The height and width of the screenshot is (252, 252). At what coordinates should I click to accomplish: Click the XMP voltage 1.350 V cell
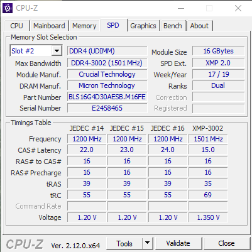208,217
